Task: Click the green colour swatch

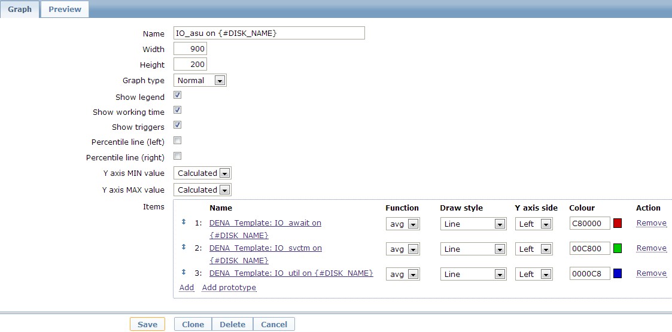Action: point(618,248)
